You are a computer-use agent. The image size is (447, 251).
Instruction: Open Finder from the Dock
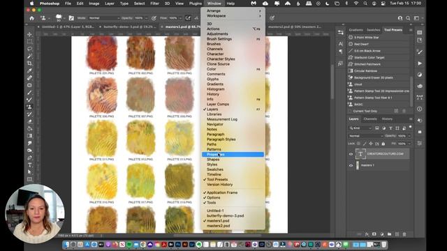pos(66,245)
